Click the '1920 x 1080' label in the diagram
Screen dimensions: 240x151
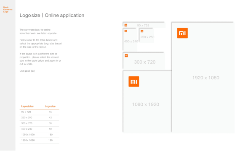[x=206, y=78]
